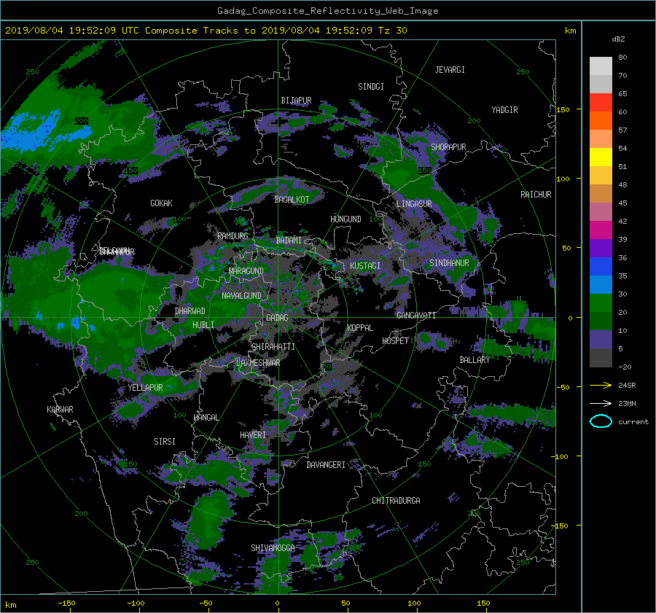The width and height of the screenshot is (656, 613).
Task: Click the CHITRADURGA city label
Action: click(x=396, y=501)
